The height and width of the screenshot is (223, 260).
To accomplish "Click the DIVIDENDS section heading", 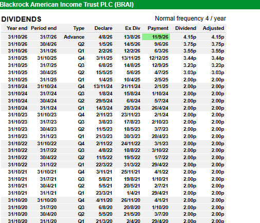I will pyautogui.click(x=21, y=19).
